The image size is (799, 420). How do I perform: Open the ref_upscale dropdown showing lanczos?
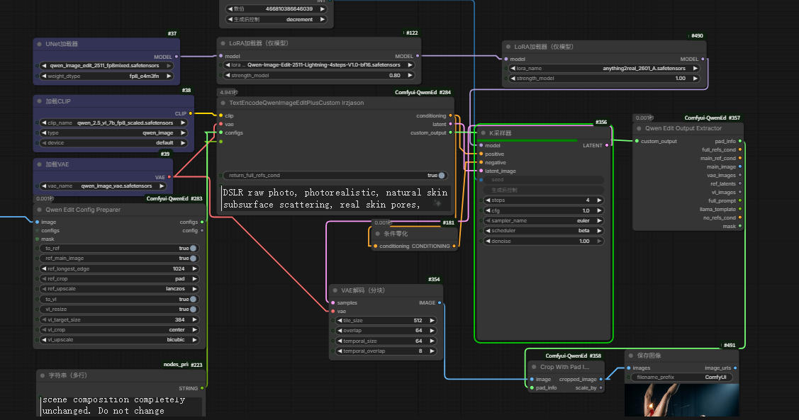click(119, 289)
